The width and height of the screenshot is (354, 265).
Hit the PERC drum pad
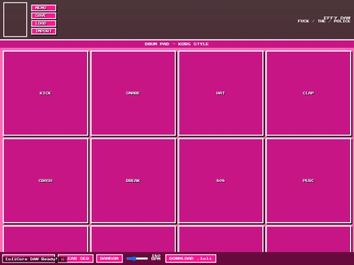pyautogui.click(x=308, y=181)
